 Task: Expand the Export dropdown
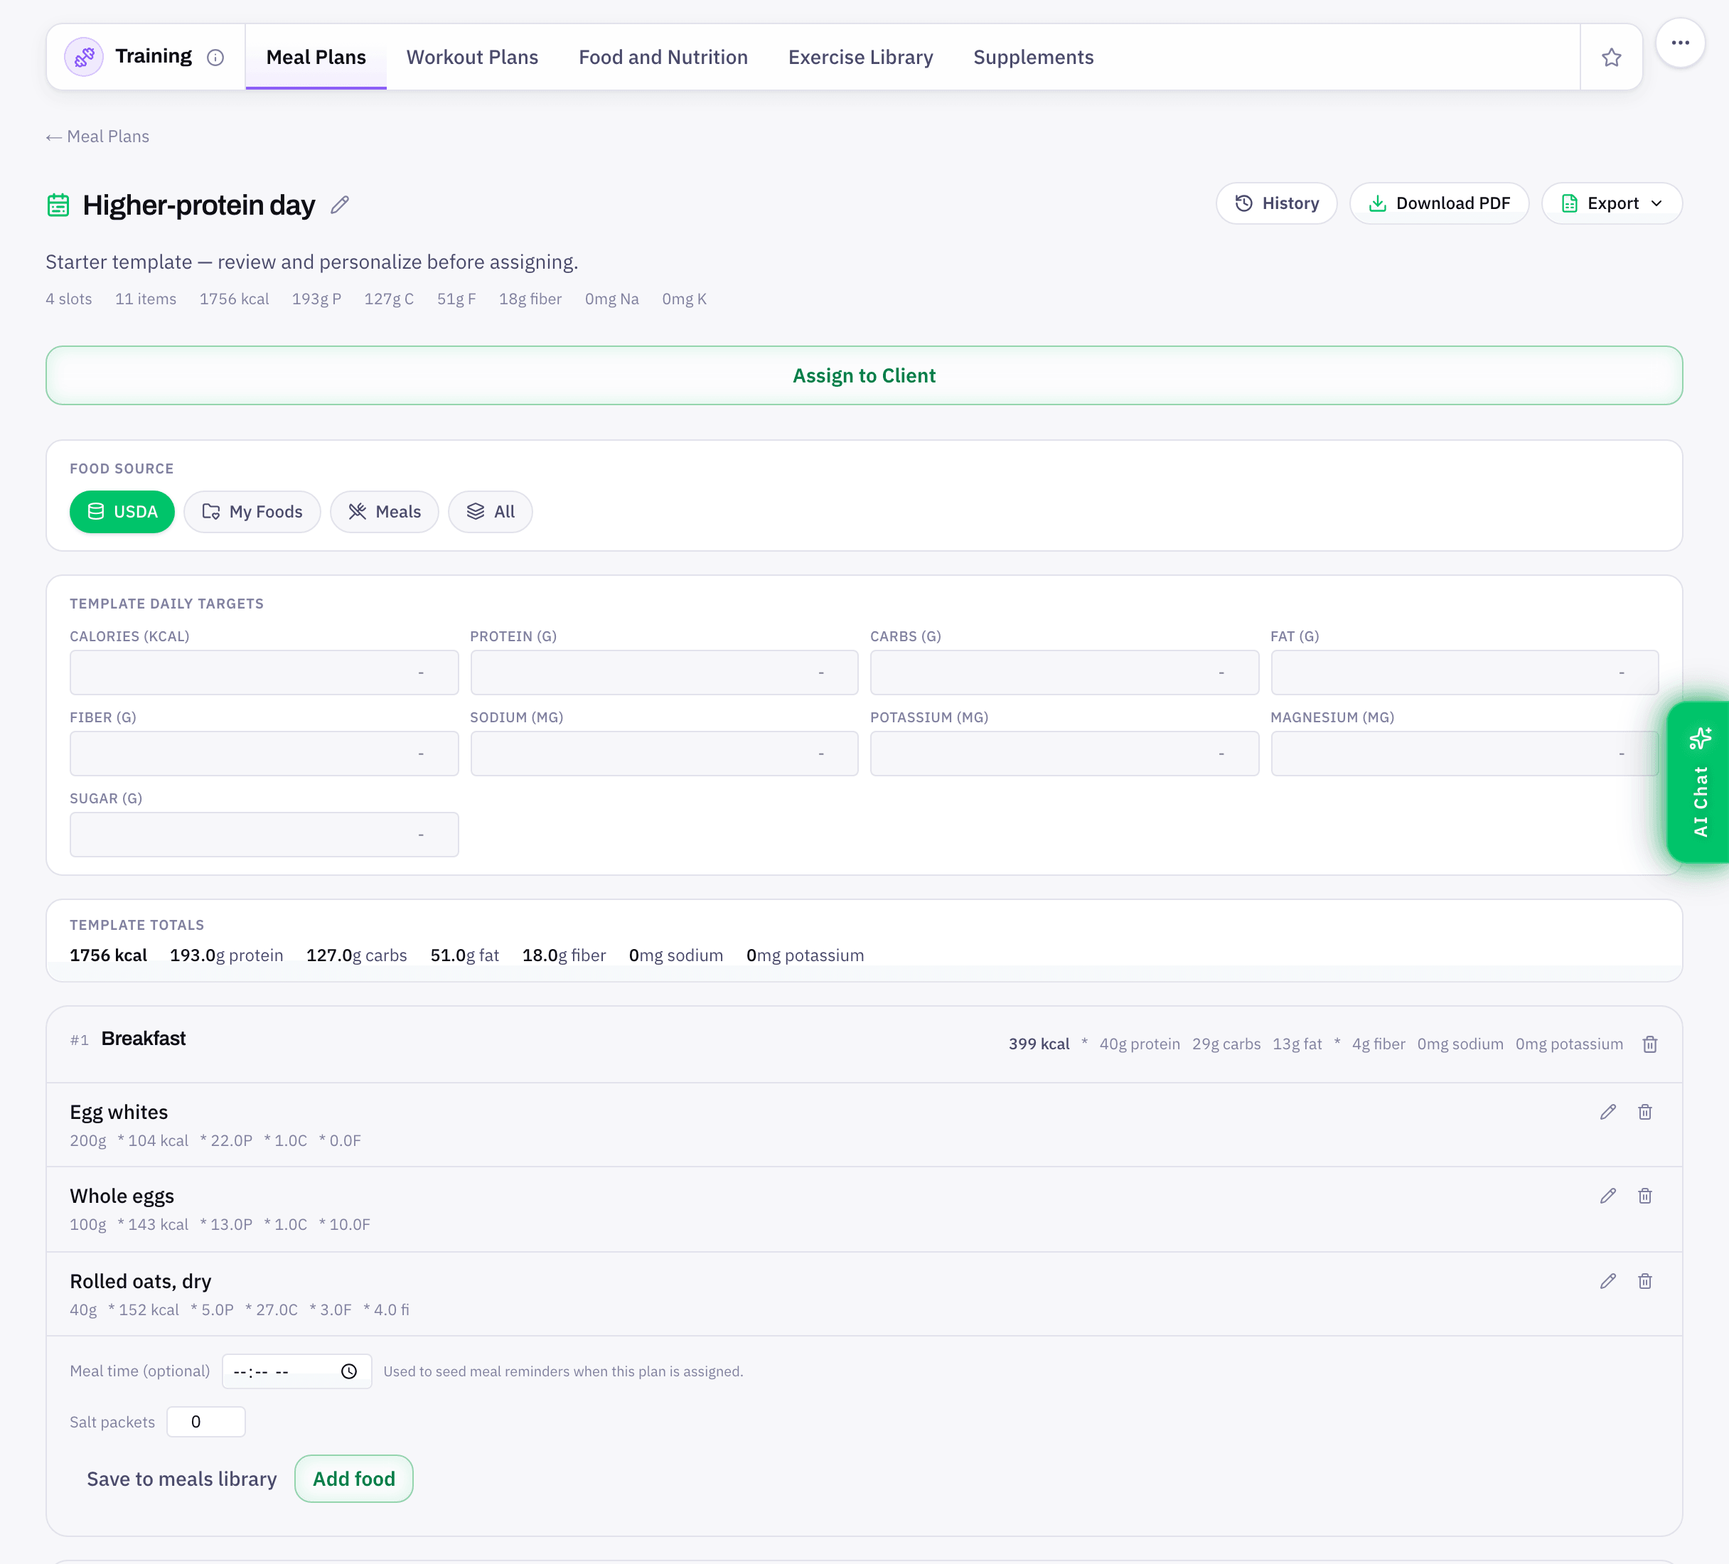[x=1612, y=203]
